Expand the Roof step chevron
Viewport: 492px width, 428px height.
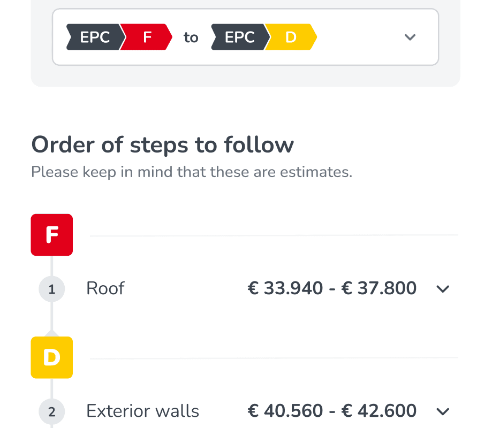tap(443, 289)
